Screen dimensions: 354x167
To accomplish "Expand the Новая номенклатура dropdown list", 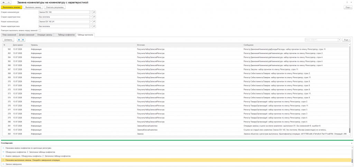I will click(x=91, y=21).
